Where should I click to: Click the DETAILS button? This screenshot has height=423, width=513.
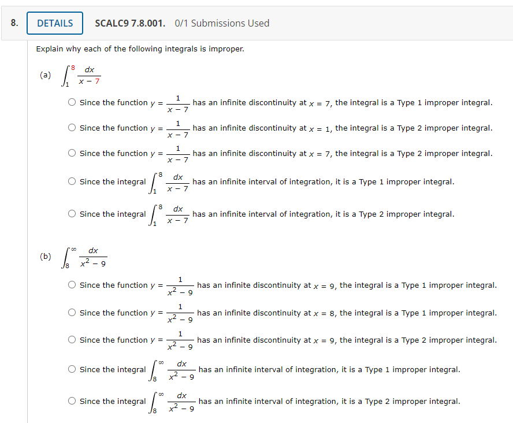click(54, 23)
